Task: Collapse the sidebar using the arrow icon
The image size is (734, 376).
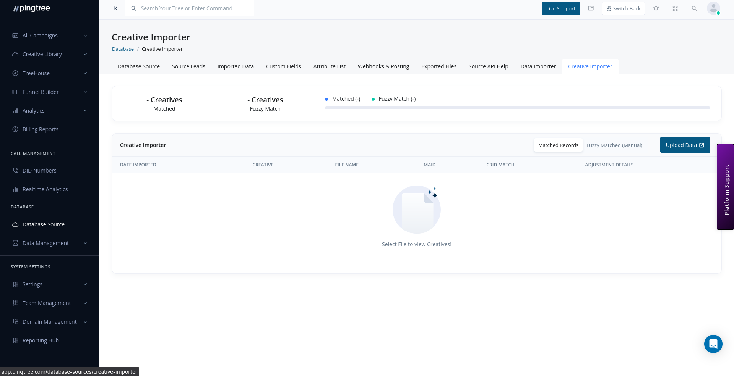Action: (115, 8)
